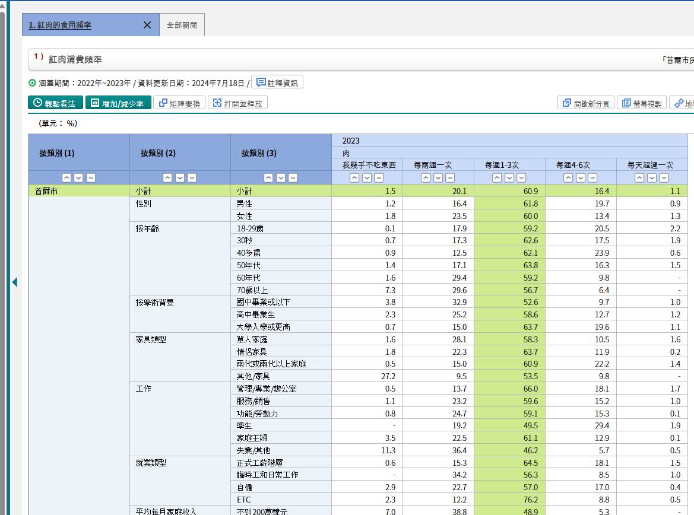694x515 pixels.
Task: Sort 我幾乎不吃東西 column ascending
Action: click(354, 178)
